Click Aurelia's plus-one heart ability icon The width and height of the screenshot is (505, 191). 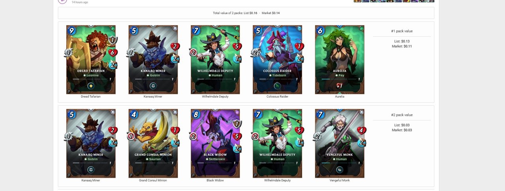[x=339, y=86]
